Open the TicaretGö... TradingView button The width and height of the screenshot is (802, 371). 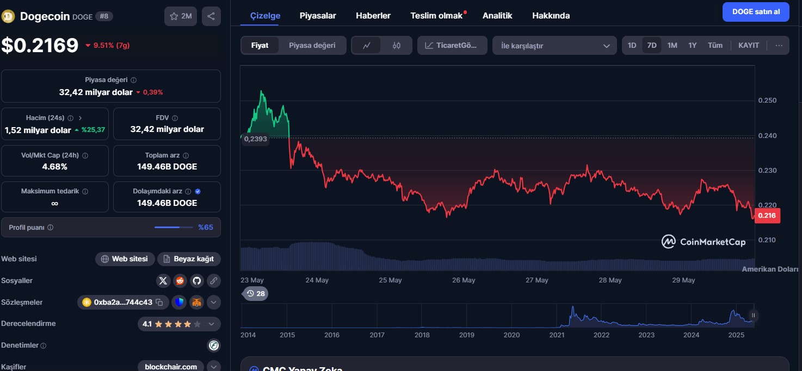[452, 46]
